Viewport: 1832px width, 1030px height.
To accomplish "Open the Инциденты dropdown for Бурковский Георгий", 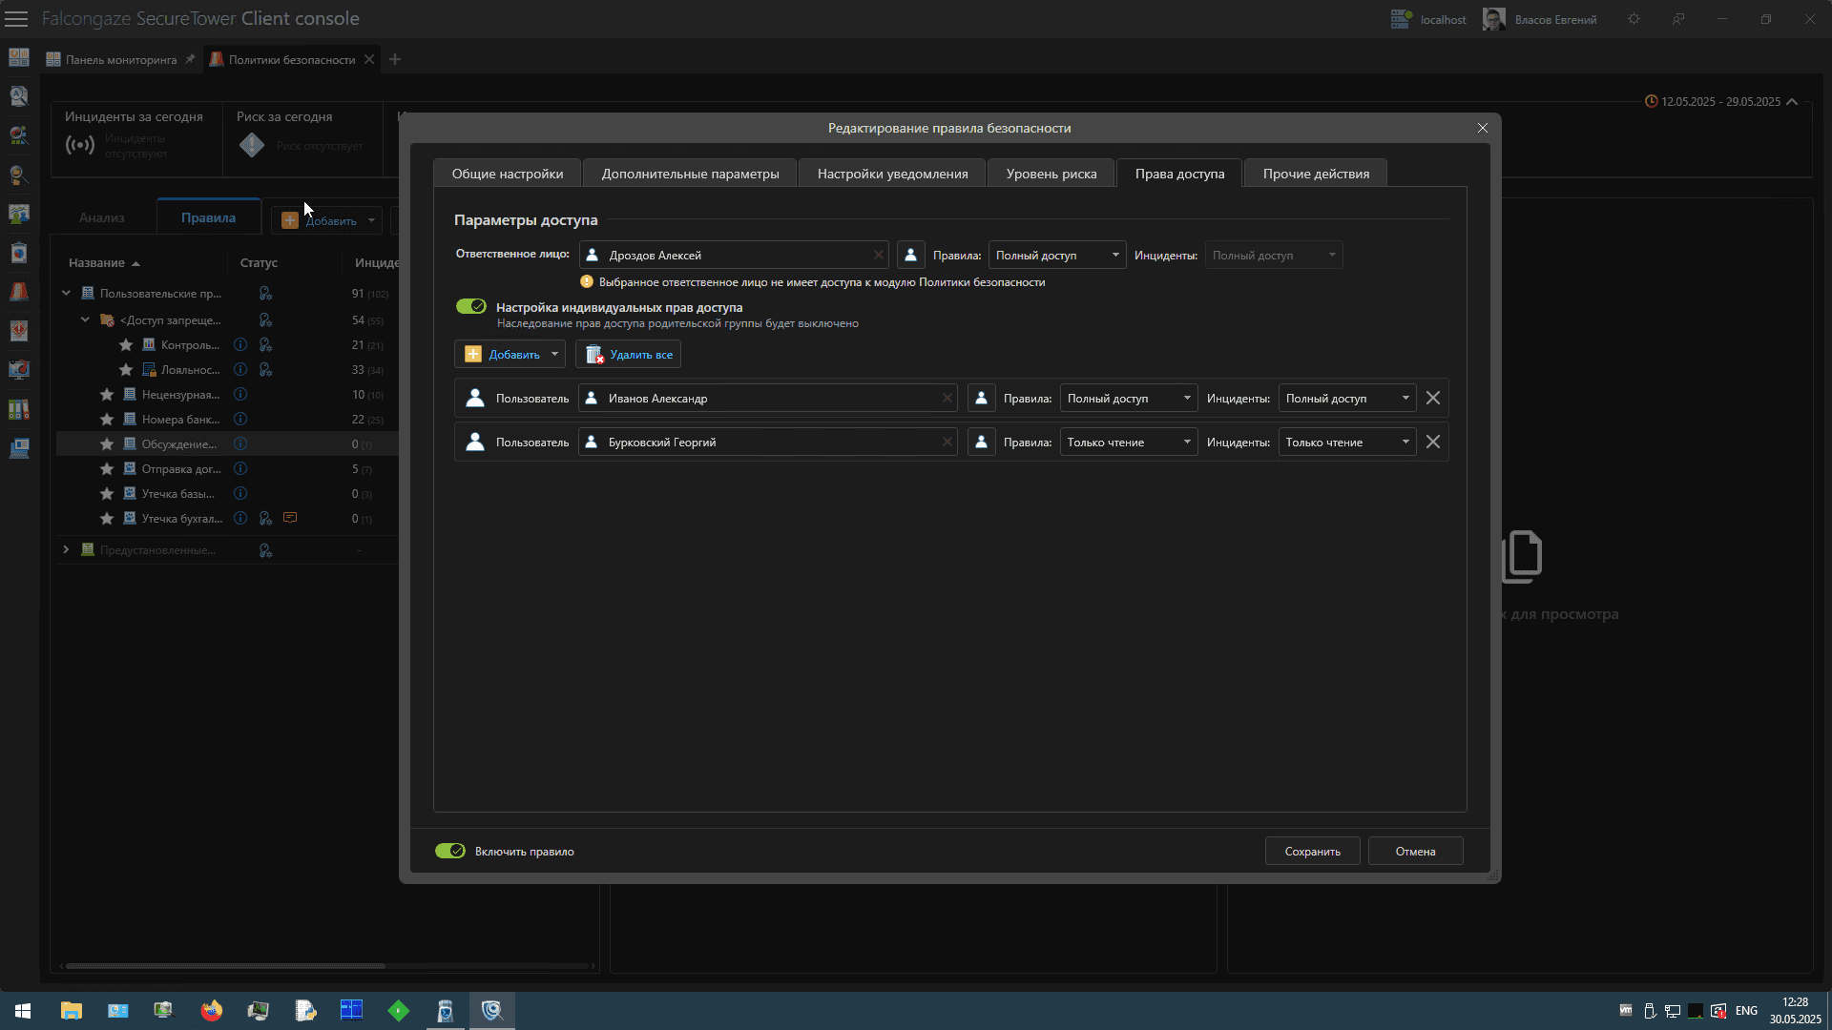I will click(1347, 443).
